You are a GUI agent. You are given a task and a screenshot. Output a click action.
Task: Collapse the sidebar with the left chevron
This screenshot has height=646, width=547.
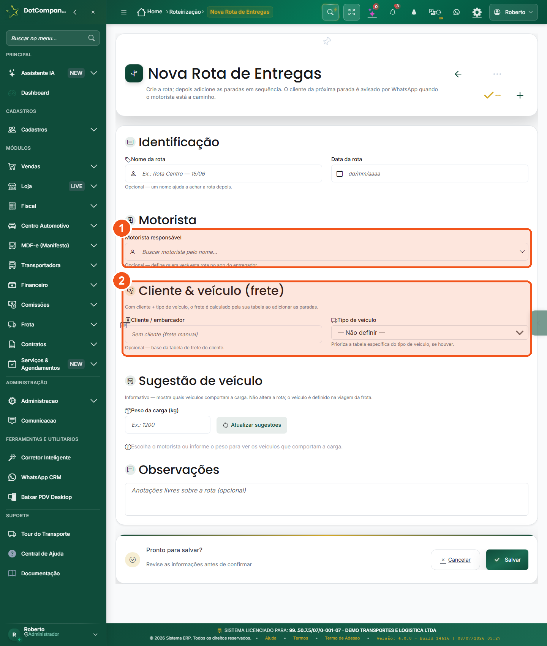coord(75,12)
